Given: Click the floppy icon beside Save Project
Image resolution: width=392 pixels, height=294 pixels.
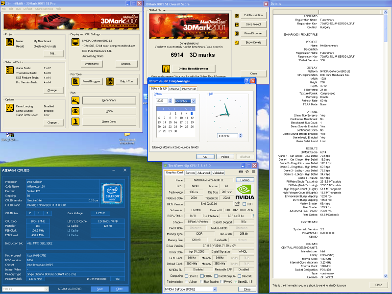Looking at the screenshot, I should pos(237,24).
